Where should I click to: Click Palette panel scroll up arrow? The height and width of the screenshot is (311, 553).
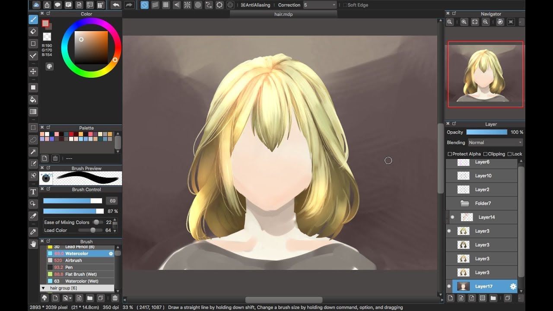point(118,133)
